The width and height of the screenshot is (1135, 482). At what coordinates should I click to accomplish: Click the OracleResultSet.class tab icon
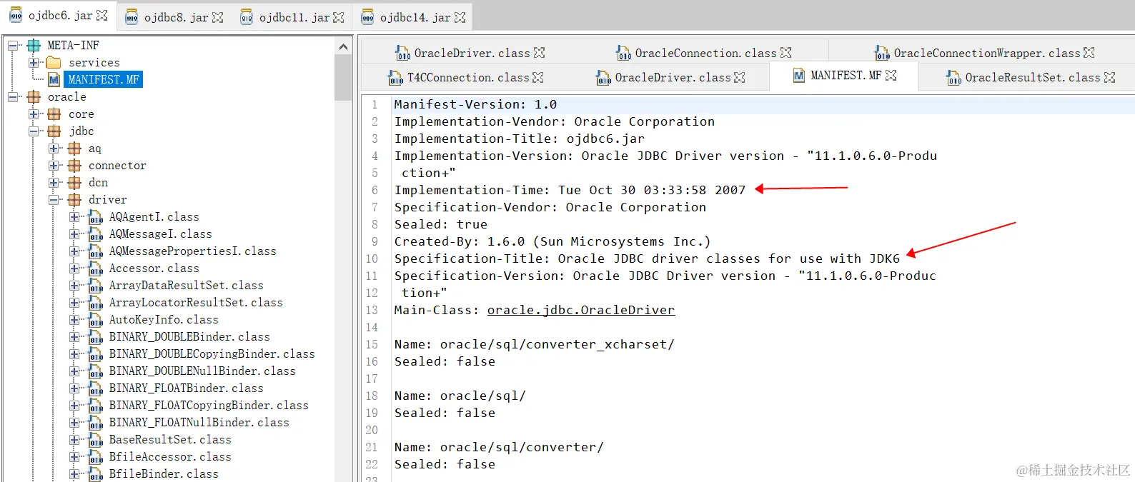(x=953, y=77)
